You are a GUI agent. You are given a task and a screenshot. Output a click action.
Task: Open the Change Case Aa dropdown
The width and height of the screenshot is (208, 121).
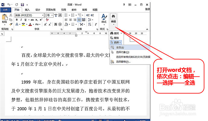[x=38, y=24]
